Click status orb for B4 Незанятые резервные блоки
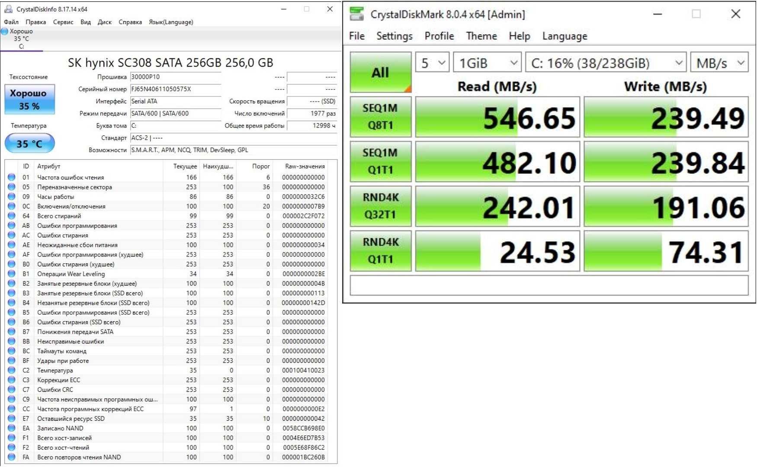This screenshot has width=757, height=467. (12, 303)
